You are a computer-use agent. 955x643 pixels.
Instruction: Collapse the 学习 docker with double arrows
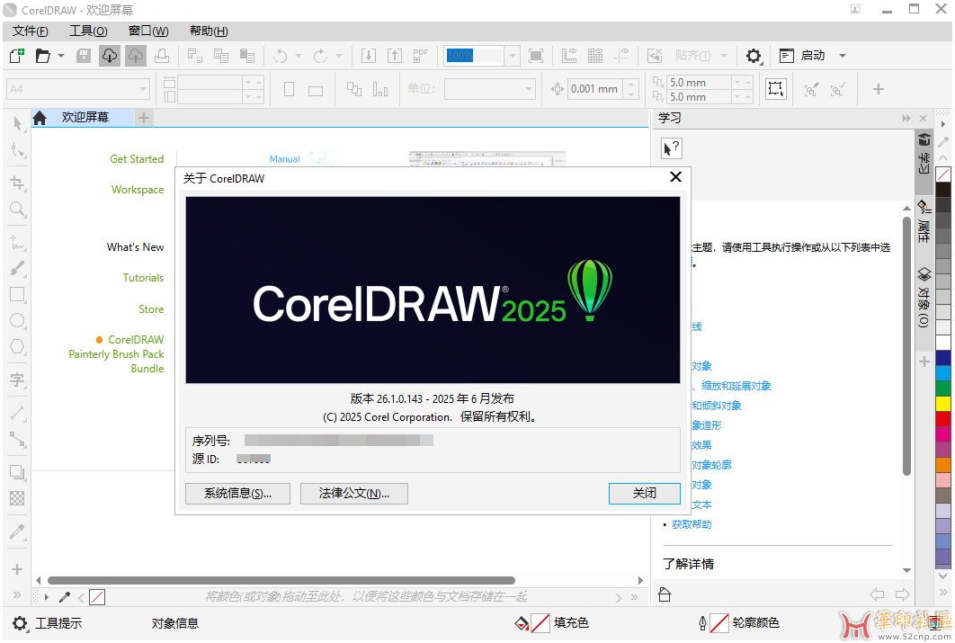tap(906, 119)
